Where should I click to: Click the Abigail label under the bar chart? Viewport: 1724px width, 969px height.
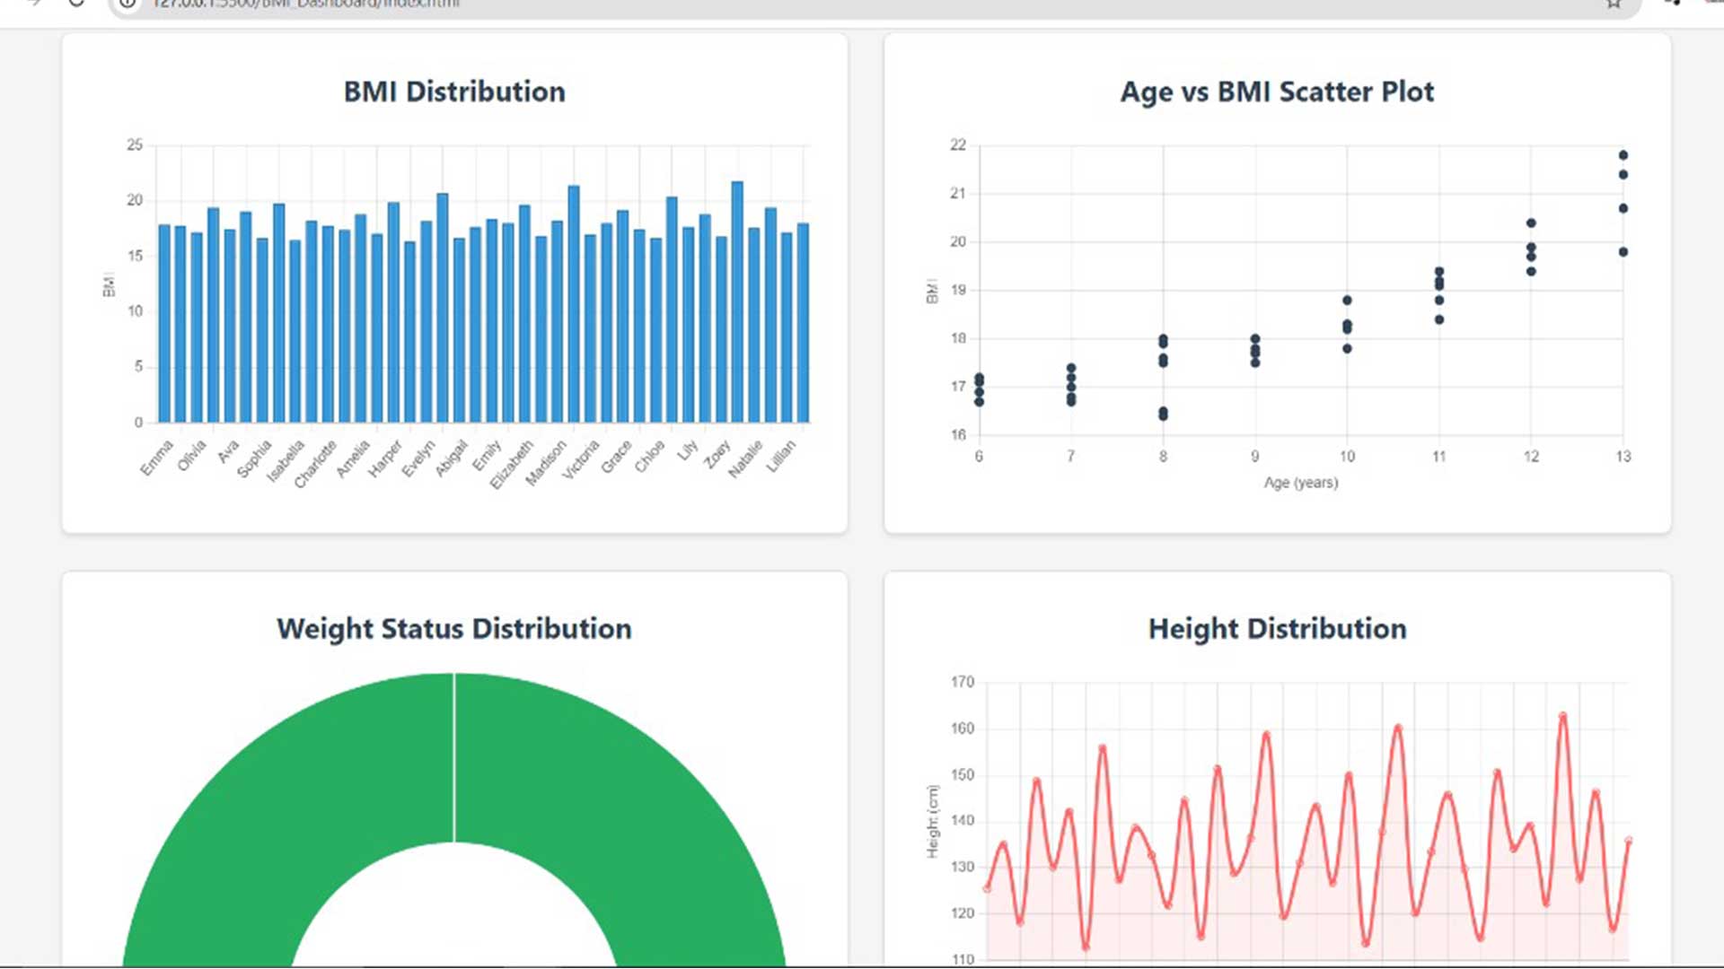452,458
